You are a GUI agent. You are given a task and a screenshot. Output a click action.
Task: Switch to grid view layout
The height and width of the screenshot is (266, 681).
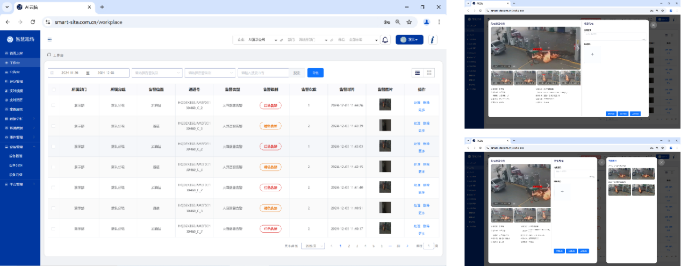click(x=428, y=73)
